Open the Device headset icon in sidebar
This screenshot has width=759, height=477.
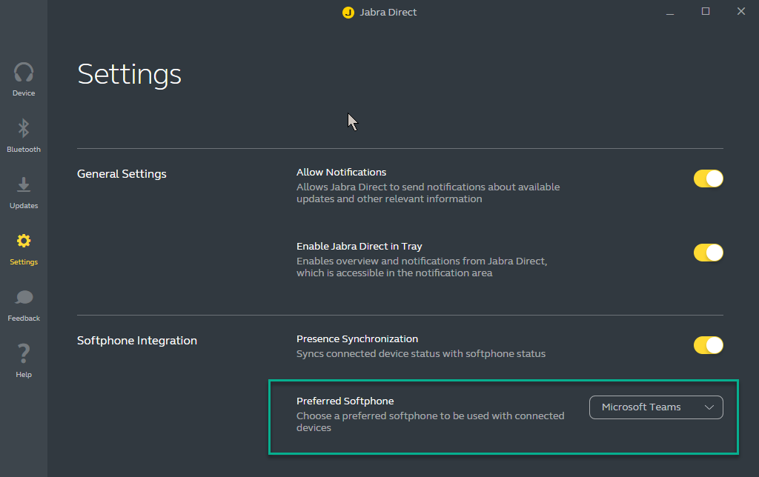tap(24, 73)
